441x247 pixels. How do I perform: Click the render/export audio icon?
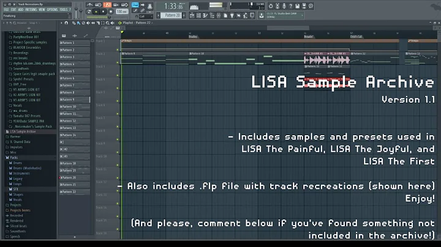point(304,6)
